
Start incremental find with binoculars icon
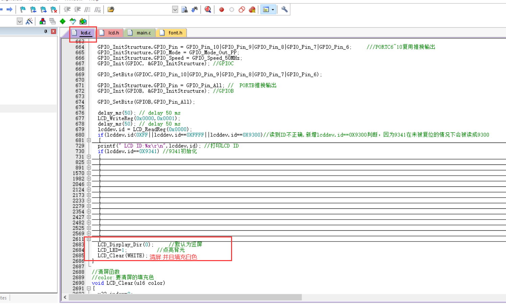click(x=195, y=9)
